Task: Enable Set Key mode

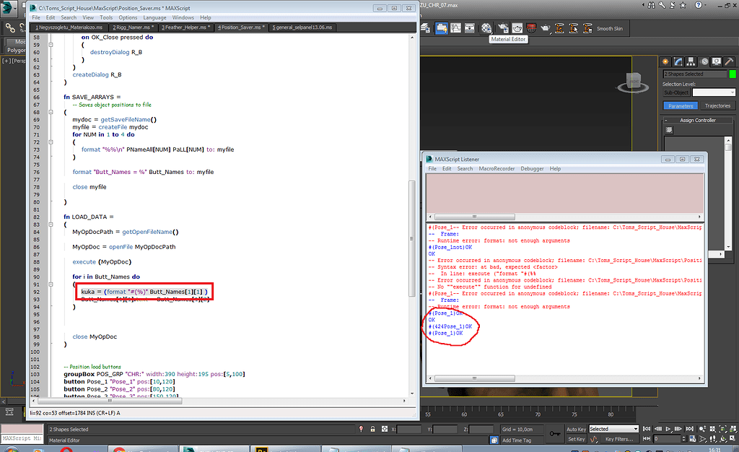Action: pyautogui.click(x=577, y=438)
